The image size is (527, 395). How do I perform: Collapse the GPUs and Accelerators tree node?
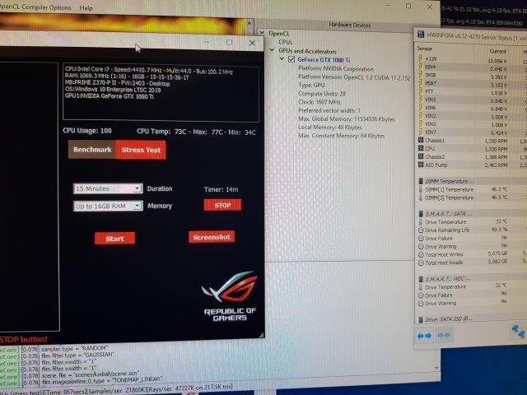click(273, 51)
